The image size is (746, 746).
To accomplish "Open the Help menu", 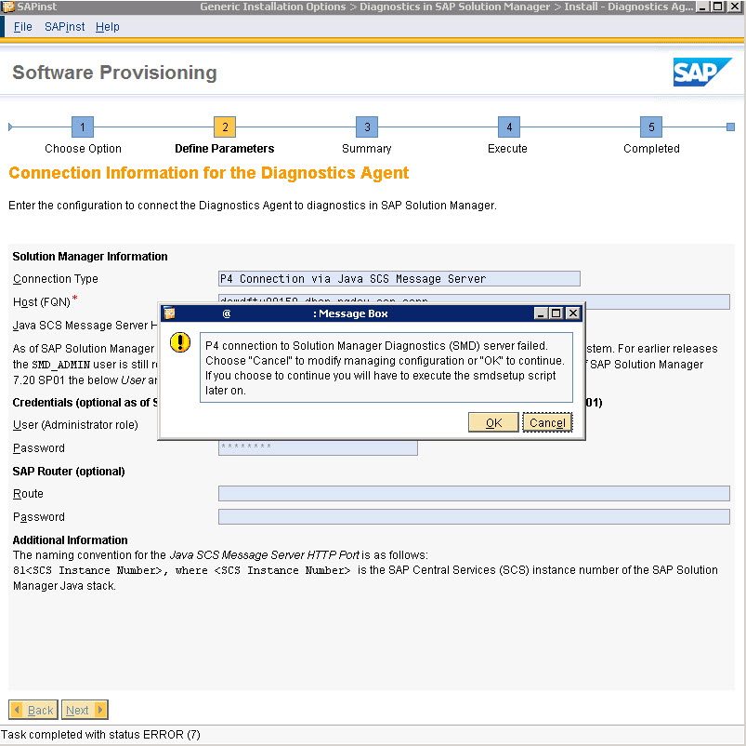I will coord(108,27).
